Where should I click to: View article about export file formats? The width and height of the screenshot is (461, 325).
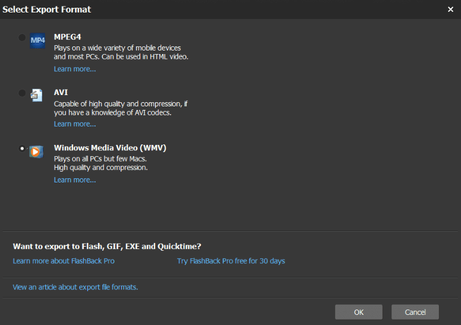75,287
